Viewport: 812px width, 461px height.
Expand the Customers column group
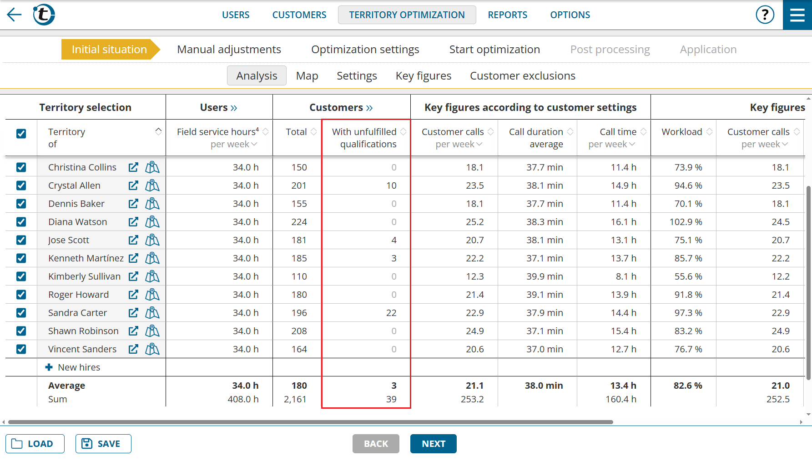pos(369,108)
